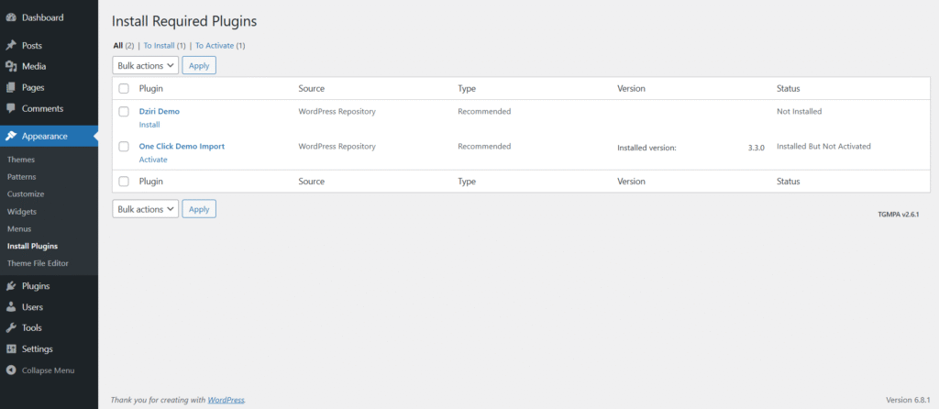The height and width of the screenshot is (409, 939).
Task: Open the top Bulk actions dropdown
Action: (x=146, y=65)
